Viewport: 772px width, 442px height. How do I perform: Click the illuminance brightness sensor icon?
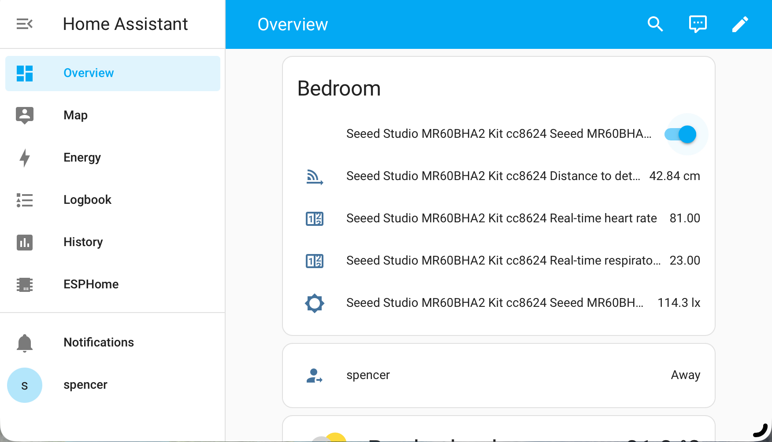pos(315,303)
